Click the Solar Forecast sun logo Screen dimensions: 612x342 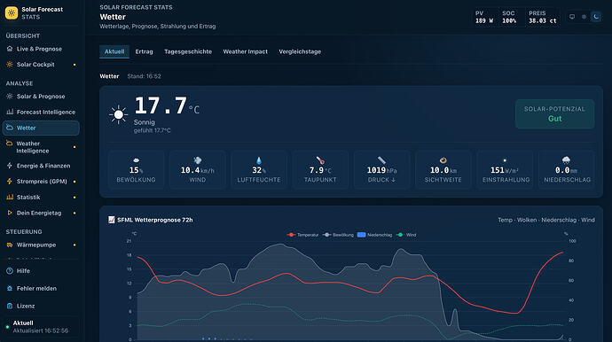(12, 13)
